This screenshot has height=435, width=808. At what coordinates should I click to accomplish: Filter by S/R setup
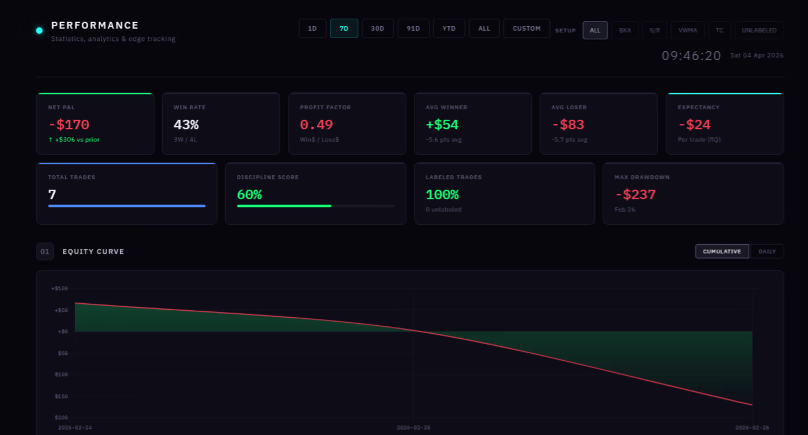coord(654,31)
